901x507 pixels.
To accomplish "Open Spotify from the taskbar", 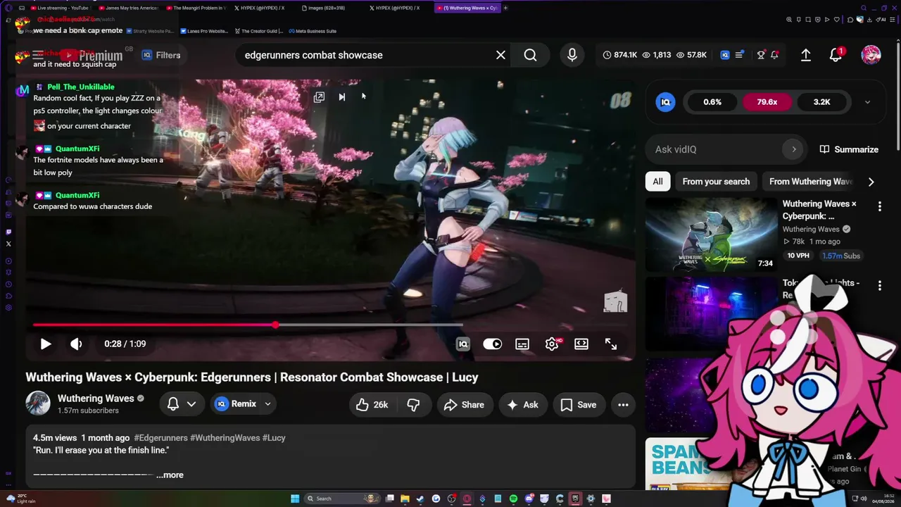I will click(513, 499).
